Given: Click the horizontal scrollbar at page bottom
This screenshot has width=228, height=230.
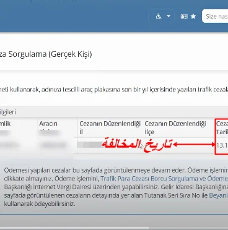Looking at the screenshot, I should [74, 228].
